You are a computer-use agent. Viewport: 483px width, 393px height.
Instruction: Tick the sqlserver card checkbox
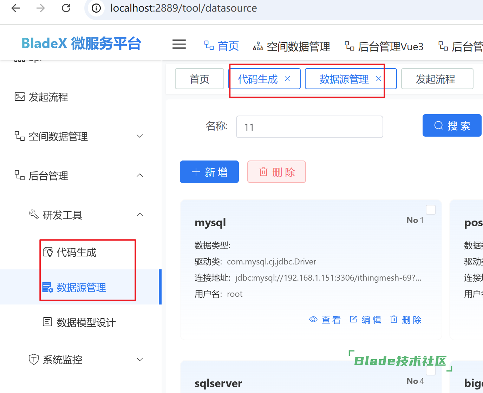tap(430, 371)
